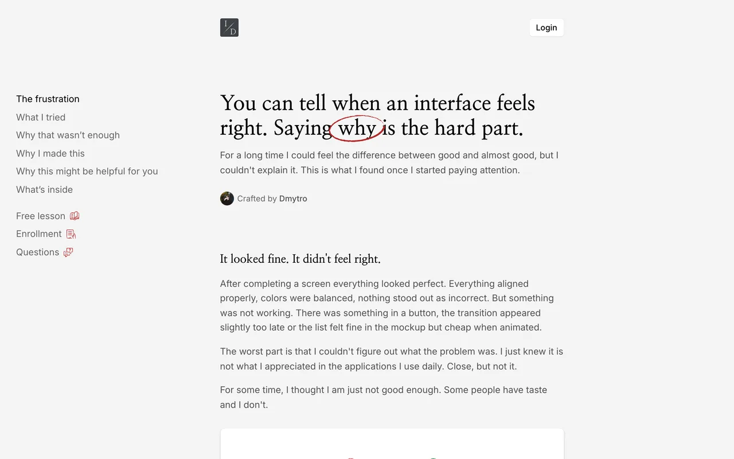Jump to What I tried section
Screen dimensions: 734x459
coord(41,117)
